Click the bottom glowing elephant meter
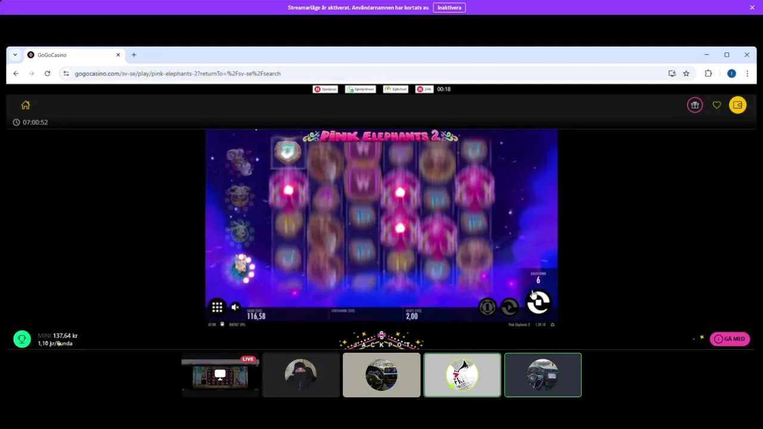The height and width of the screenshot is (429, 763). coord(241,268)
